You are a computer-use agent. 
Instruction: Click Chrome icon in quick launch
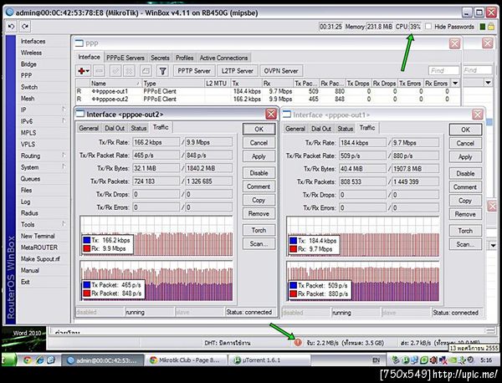tap(28, 360)
